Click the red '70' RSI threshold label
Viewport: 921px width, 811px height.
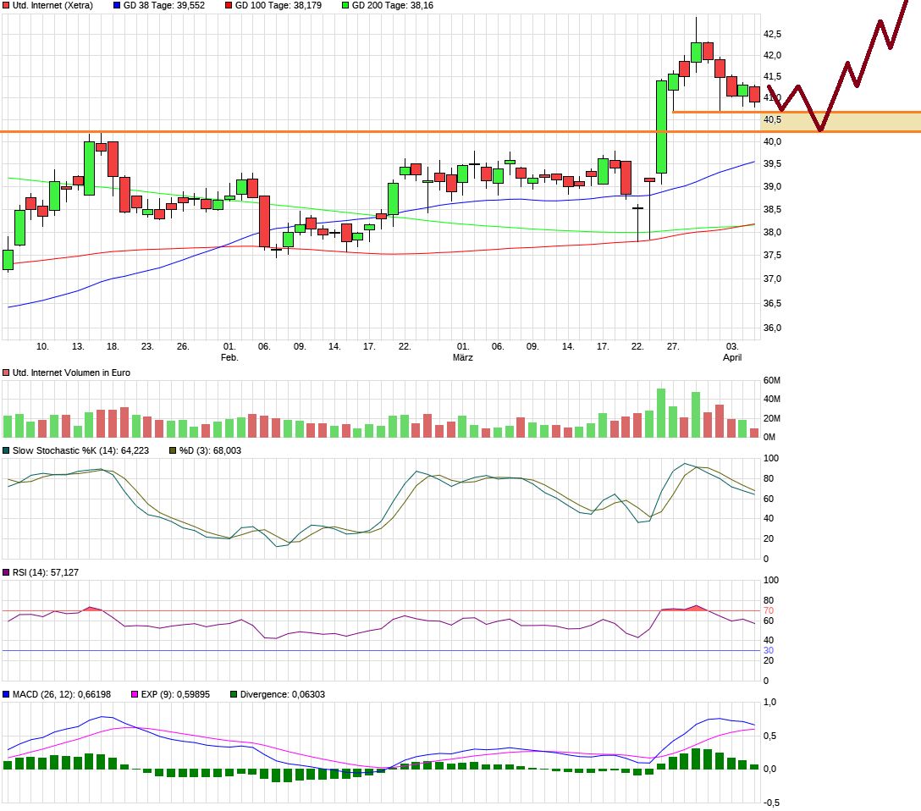click(769, 610)
